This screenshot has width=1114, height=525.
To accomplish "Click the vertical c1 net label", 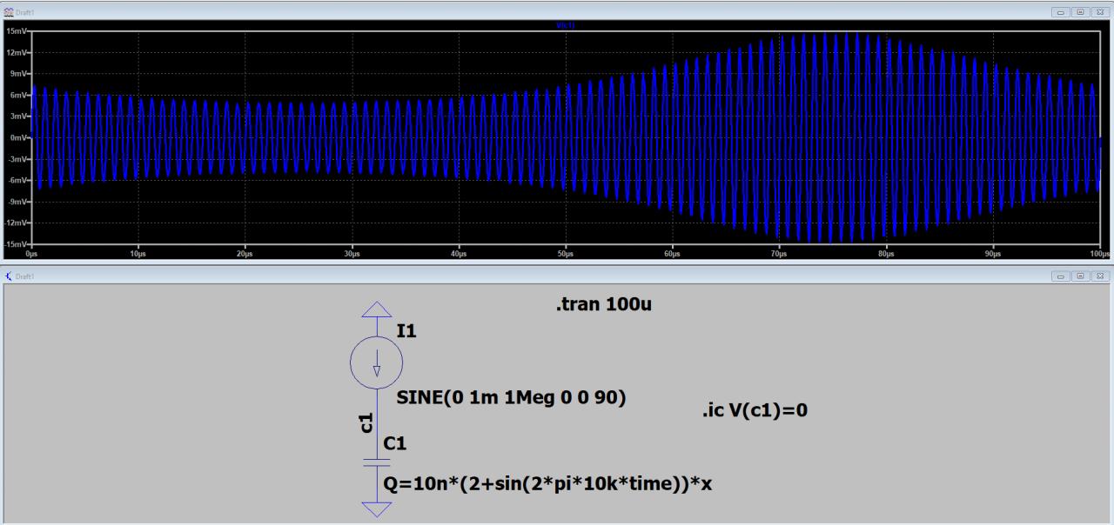I will coord(366,422).
